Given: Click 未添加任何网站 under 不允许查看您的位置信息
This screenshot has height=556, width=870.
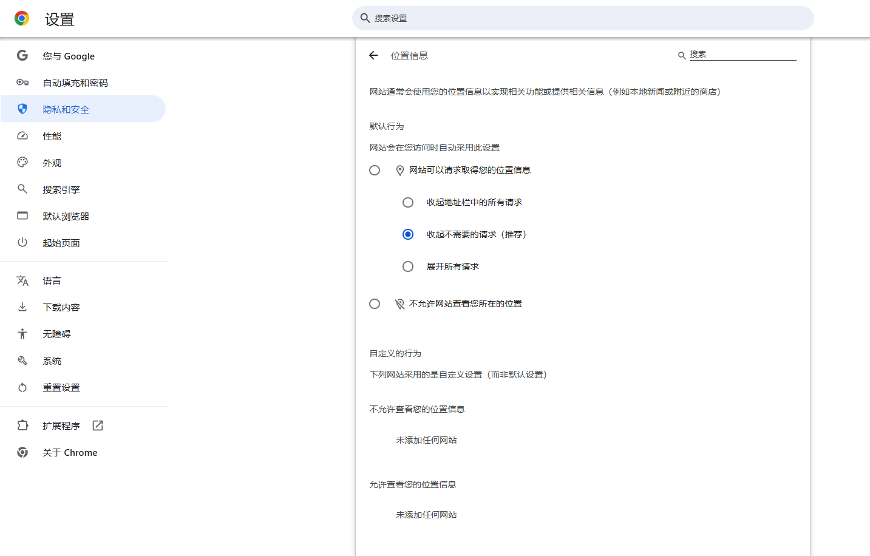Looking at the screenshot, I should pyautogui.click(x=426, y=440).
